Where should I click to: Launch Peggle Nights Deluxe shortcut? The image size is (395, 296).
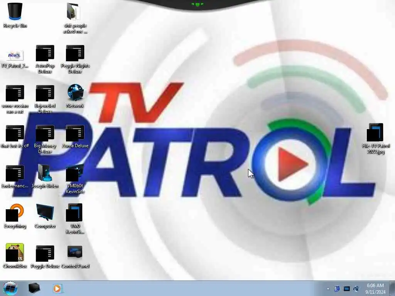click(x=75, y=59)
